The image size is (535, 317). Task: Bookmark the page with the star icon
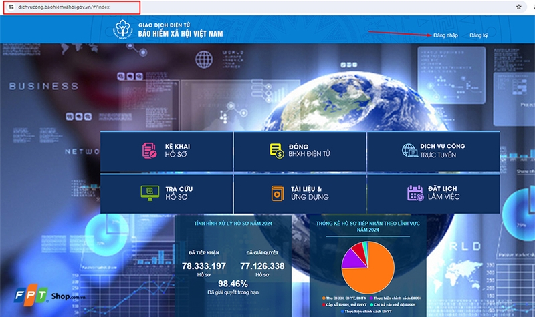point(519,7)
